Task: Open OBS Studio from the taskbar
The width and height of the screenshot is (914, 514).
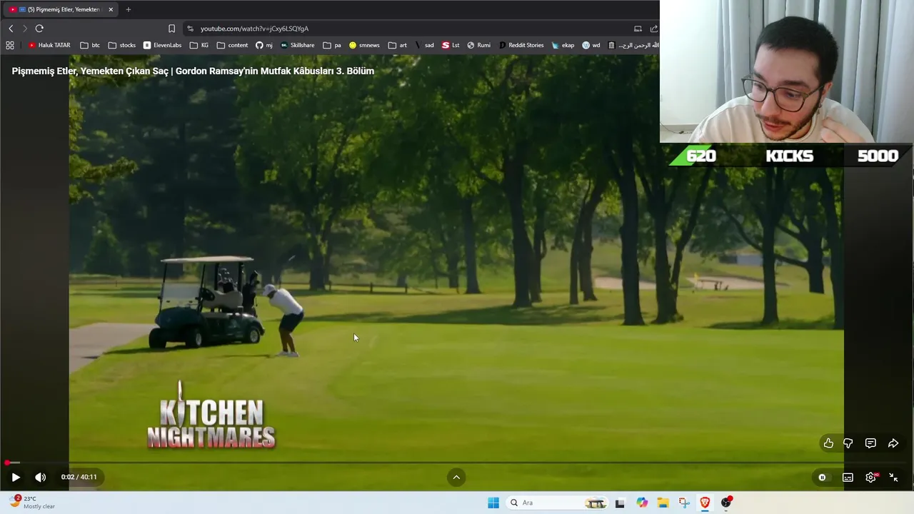Action: click(726, 503)
